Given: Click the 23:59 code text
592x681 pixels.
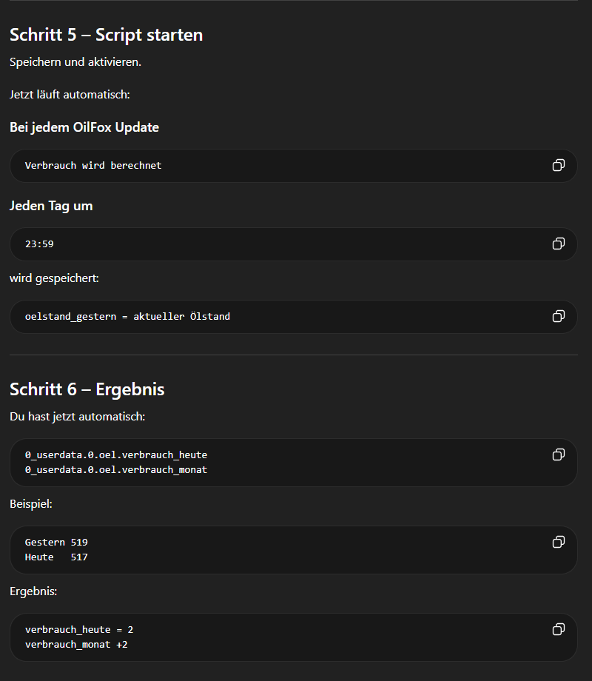Looking at the screenshot, I should 39,244.
